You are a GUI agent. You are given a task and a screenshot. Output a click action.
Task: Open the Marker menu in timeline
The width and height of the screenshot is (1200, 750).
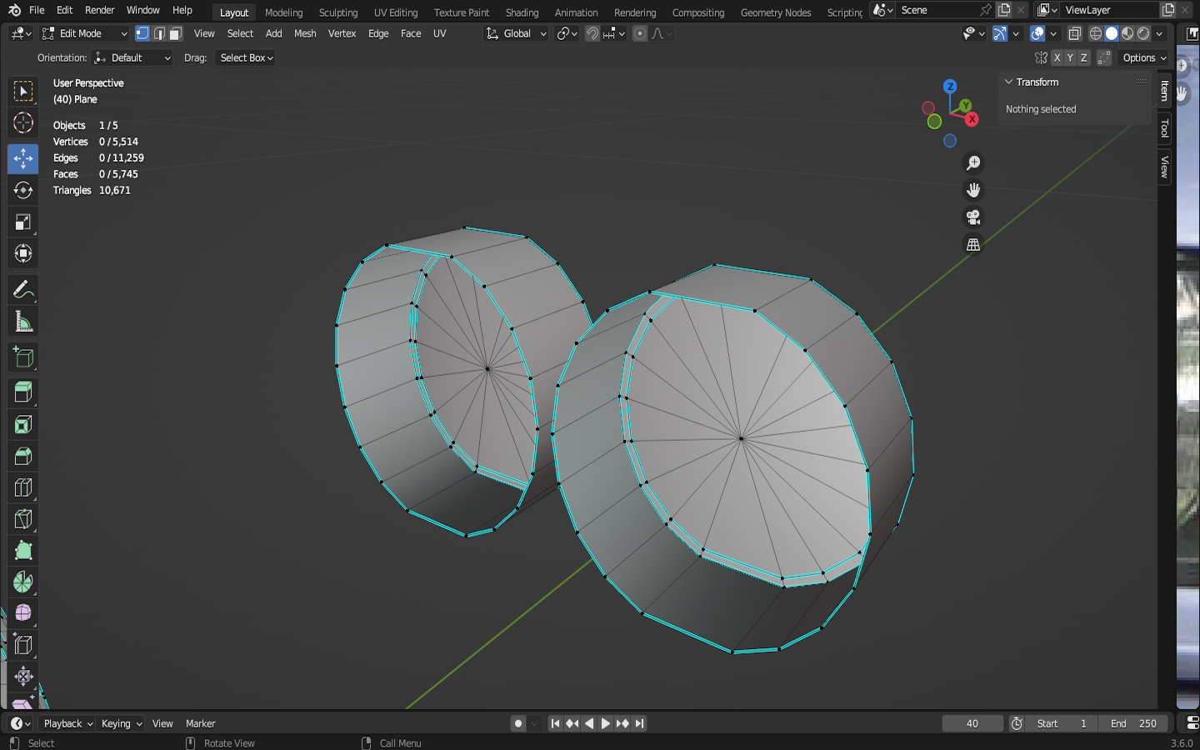pyautogui.click(x=200, y=723)
